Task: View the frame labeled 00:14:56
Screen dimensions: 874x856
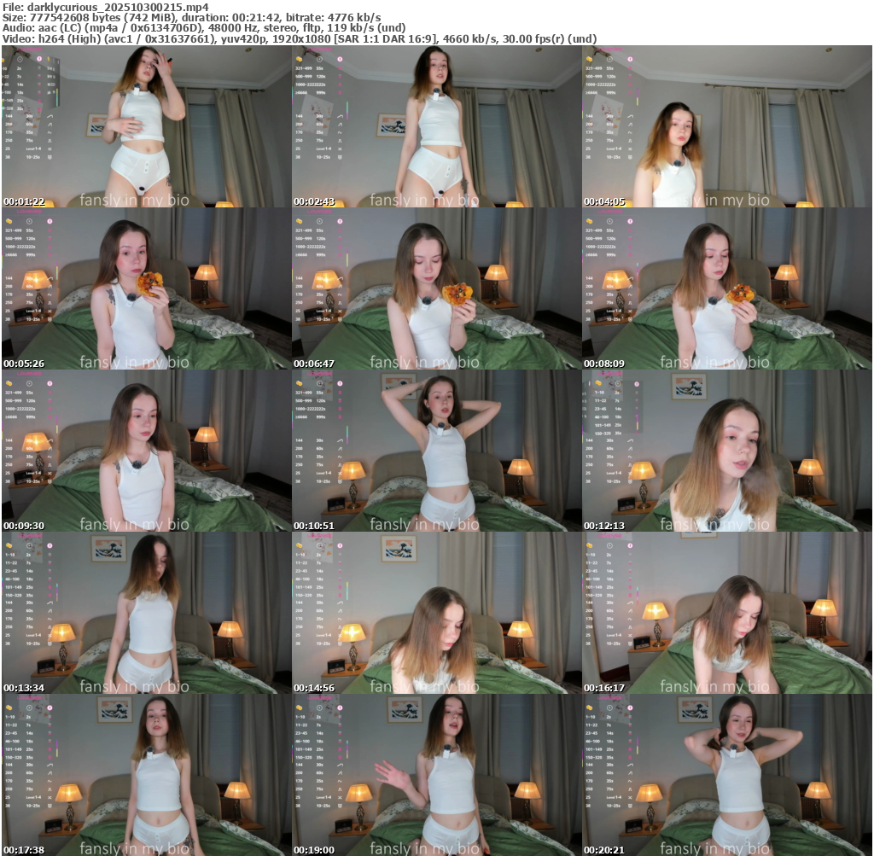Action: tap(437, 613)
